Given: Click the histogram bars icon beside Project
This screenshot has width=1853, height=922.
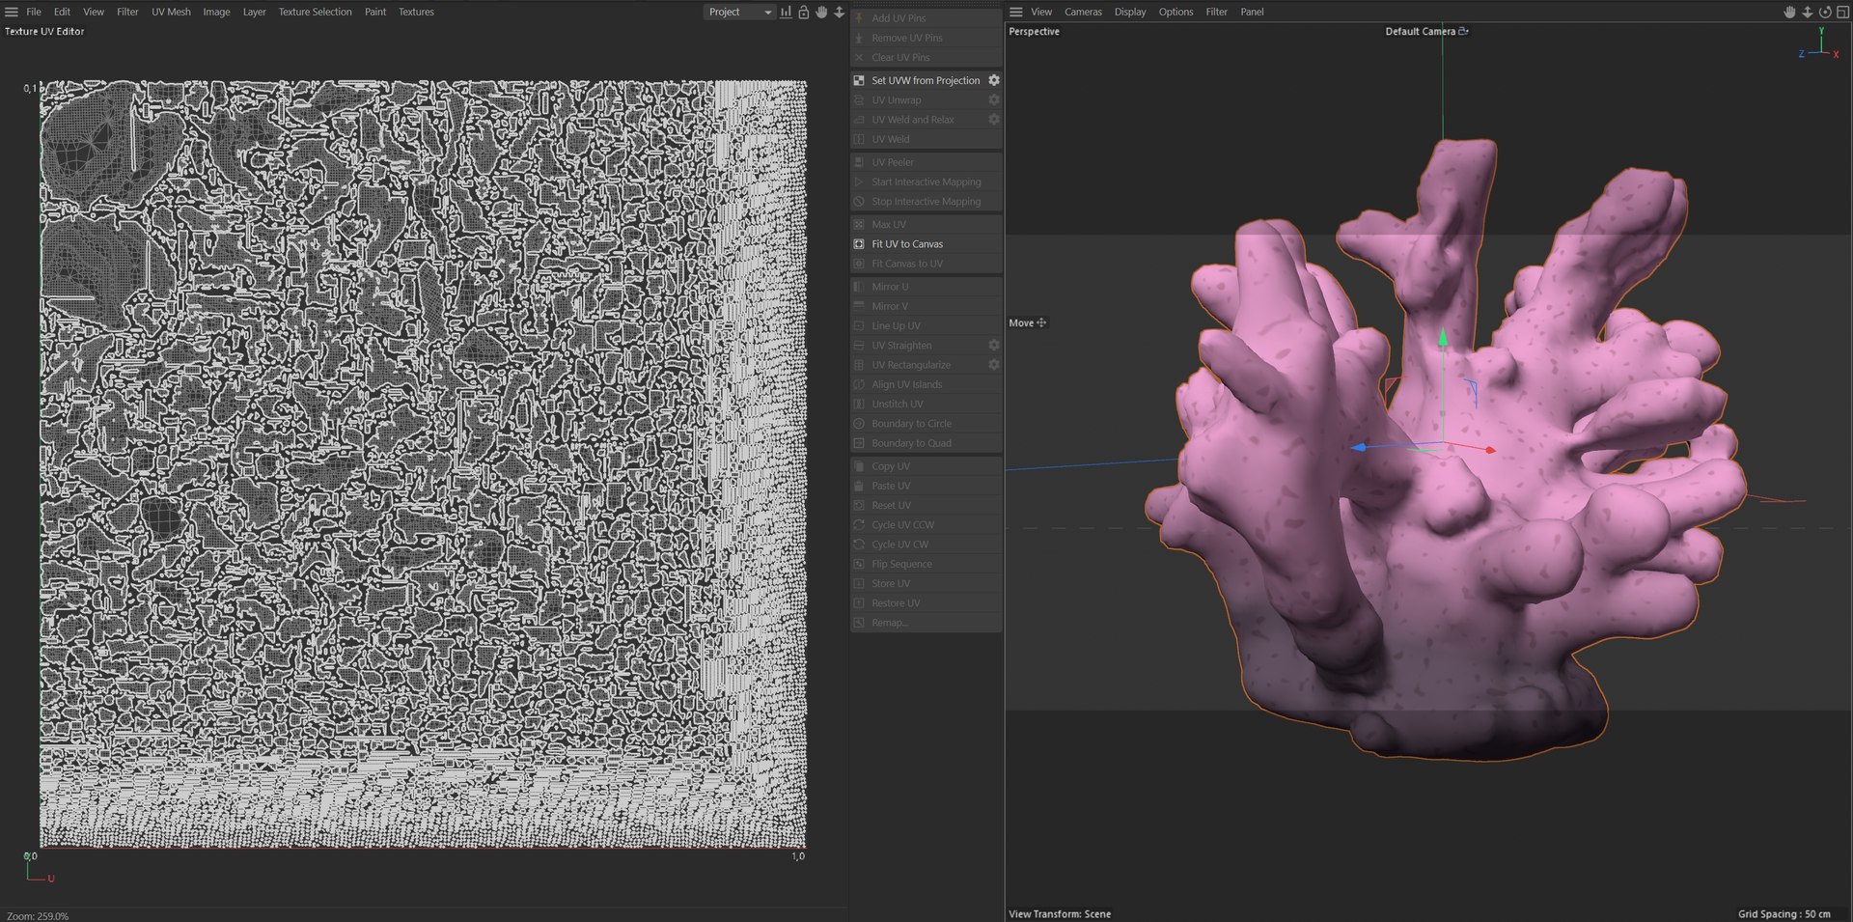Looking at the screenshot, I should (786, 12).
